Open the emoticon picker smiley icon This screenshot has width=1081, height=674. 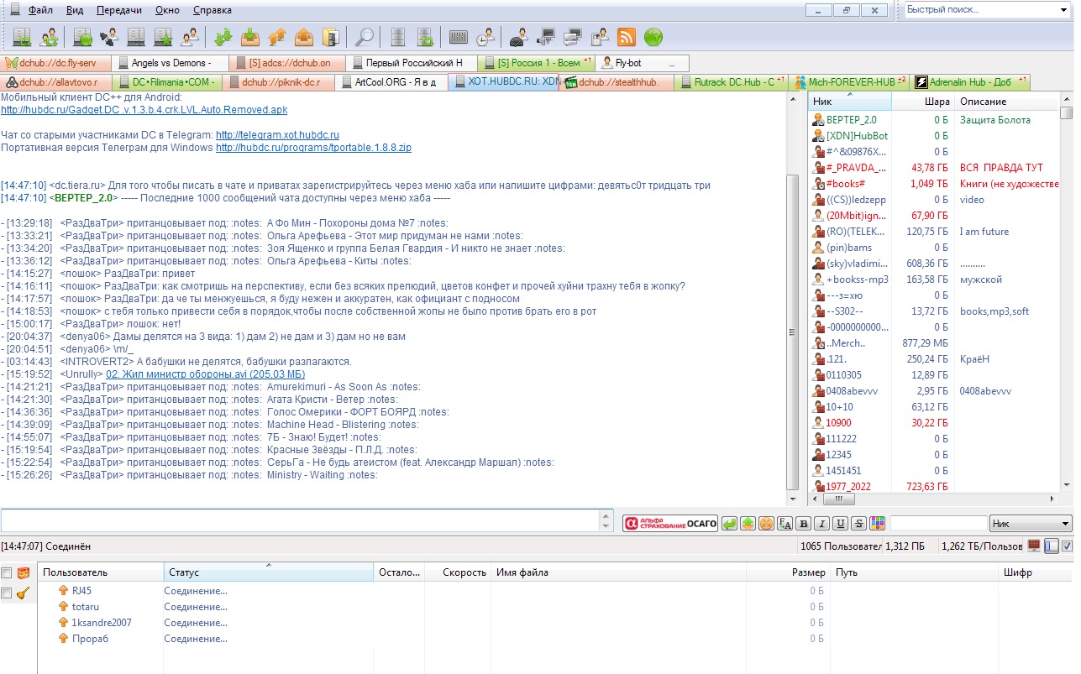[x=766, y=524]
